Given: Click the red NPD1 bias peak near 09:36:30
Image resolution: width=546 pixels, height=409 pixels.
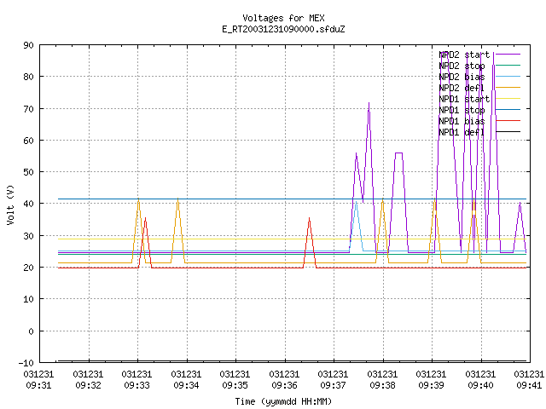Looking at the screenshot, I should [x=309, y=218].
